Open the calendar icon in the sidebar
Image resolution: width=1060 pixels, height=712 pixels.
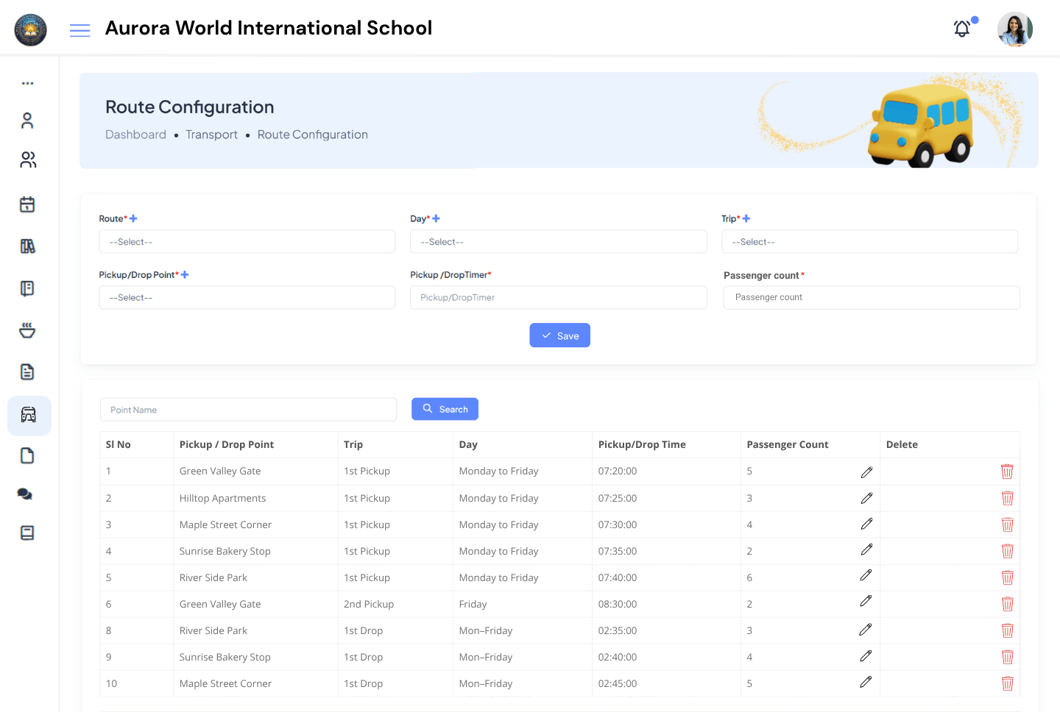(27, 204)
